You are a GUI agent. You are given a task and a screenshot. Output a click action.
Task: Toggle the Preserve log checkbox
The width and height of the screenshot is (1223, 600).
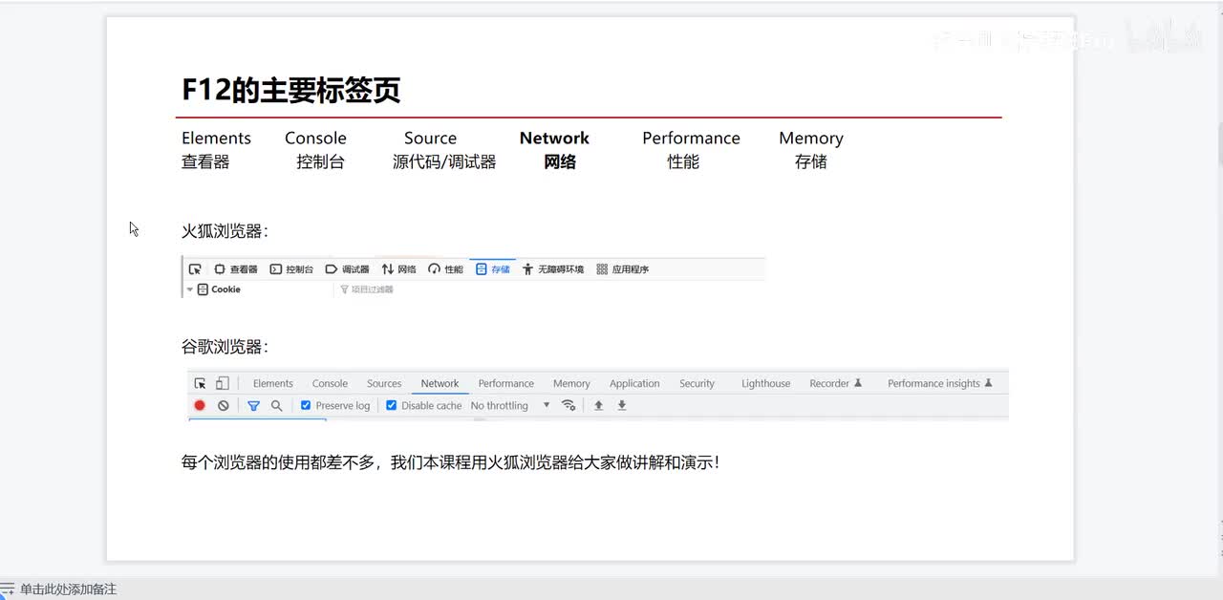(x=306, y=405)
